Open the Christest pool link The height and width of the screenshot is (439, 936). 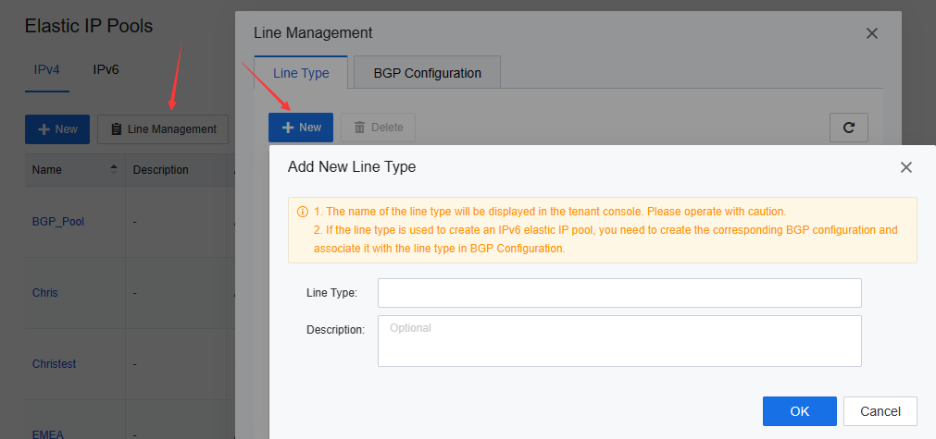[54, 364]
